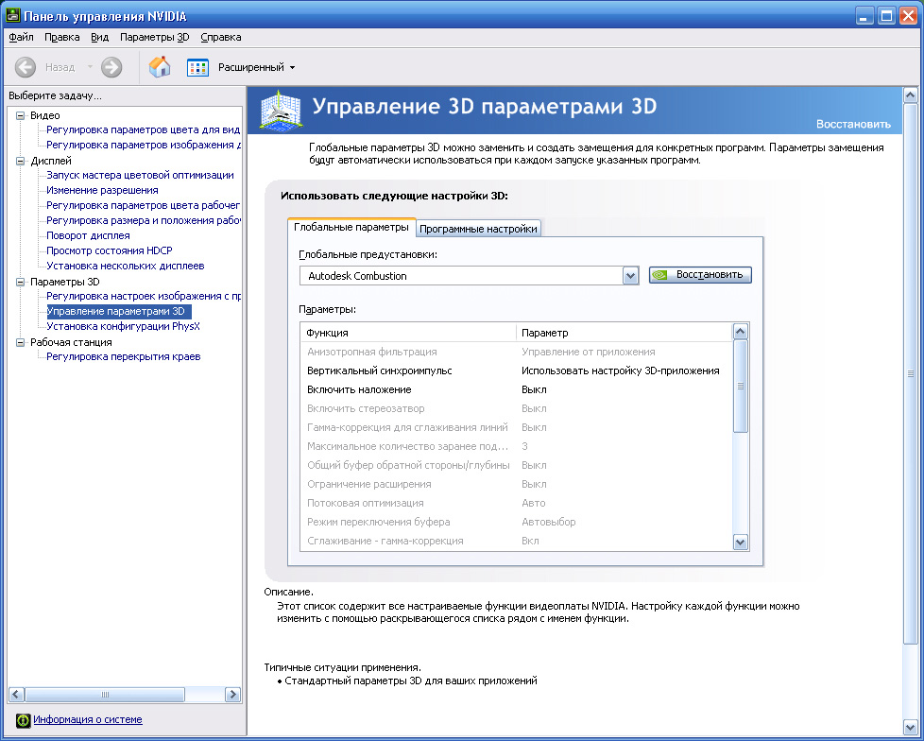Open the Параметры 3D menu

154,37
